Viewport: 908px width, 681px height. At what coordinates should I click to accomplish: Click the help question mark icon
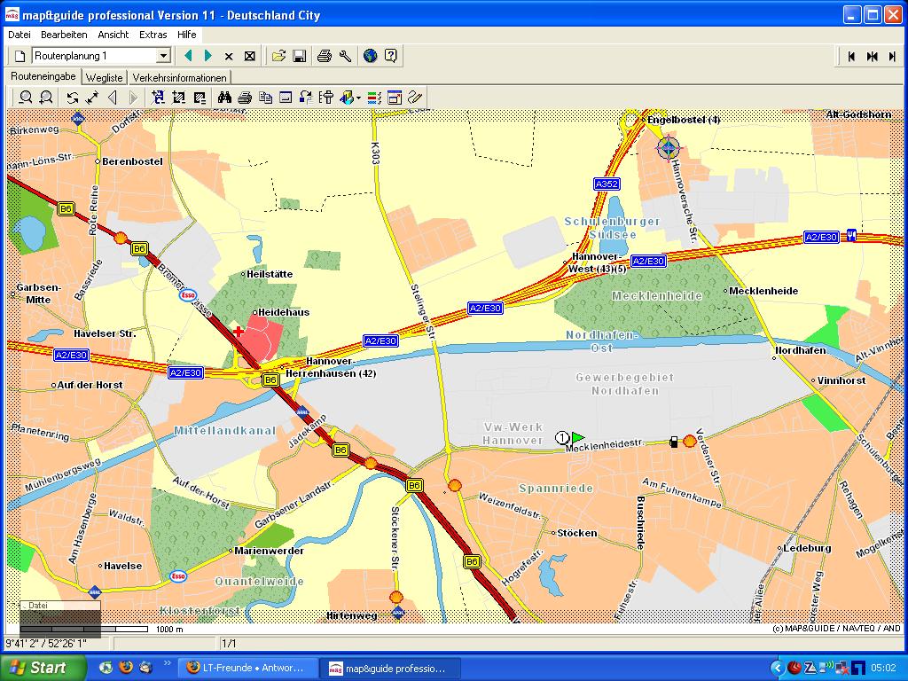[x=391, y=56]
